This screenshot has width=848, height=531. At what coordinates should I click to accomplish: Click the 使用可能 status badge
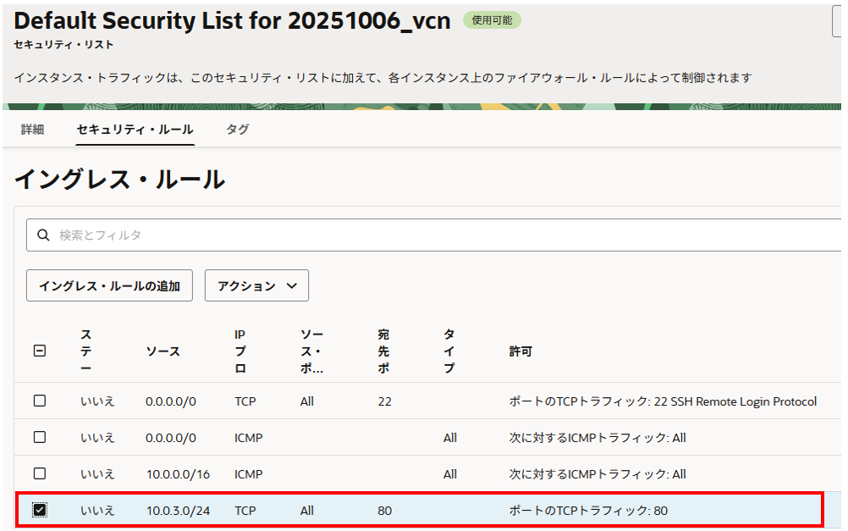pyautogui.click(x=492, y=20)
